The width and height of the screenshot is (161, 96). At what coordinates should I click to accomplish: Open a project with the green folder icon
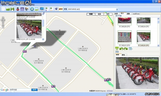(8, 9)
